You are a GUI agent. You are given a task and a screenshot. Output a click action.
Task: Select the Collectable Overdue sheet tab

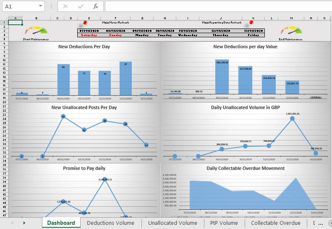(275, 223)
